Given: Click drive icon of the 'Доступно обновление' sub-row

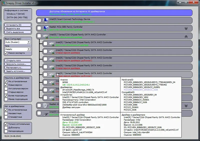Looking at the screenshot, I should click(x=52, y=44).
